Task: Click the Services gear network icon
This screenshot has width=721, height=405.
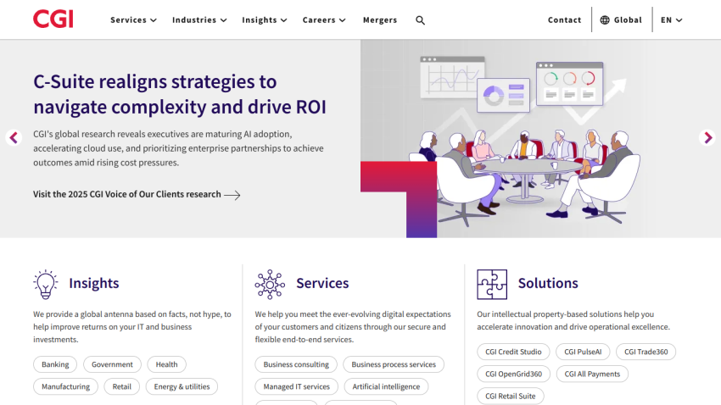Action: (x=270, y=284)
